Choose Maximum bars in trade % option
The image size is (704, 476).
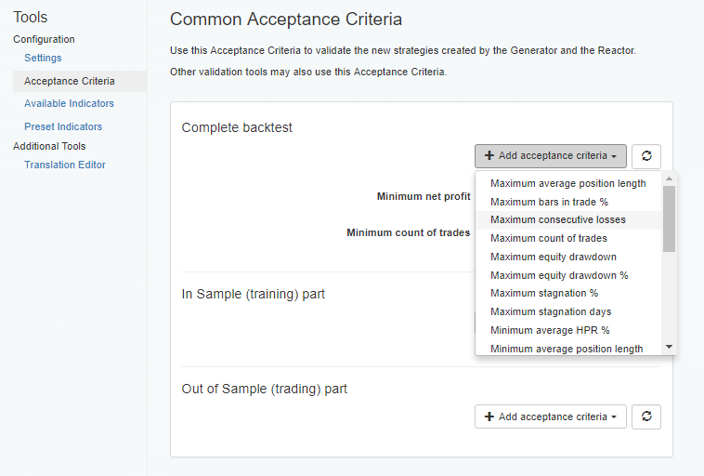[x=549, y=202]
